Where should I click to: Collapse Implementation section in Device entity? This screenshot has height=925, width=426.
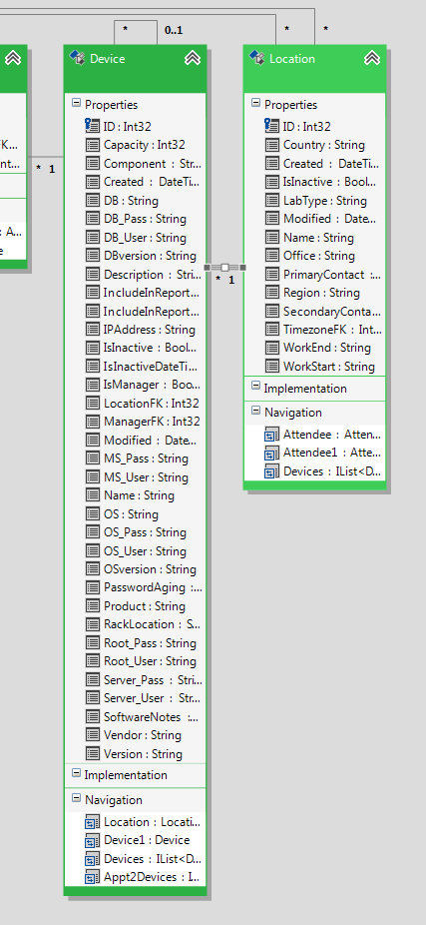76,773
